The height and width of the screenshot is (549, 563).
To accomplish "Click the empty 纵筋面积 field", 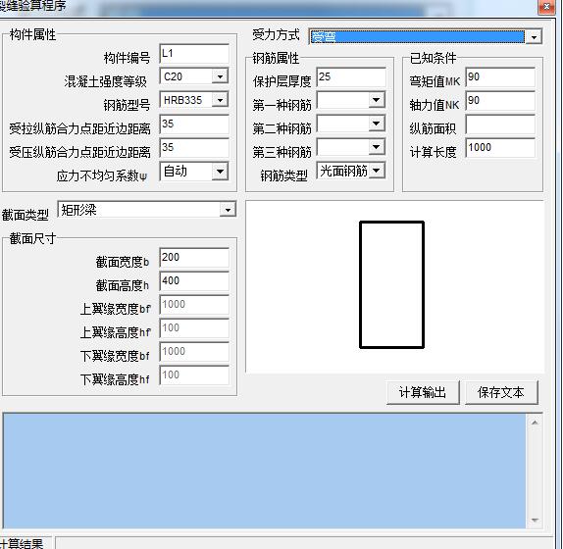I will point(500,125).
